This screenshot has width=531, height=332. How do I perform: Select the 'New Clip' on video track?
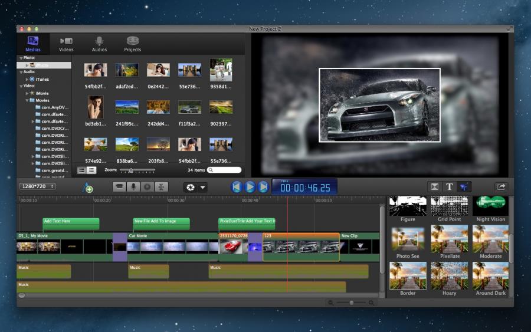coord(360,246)
